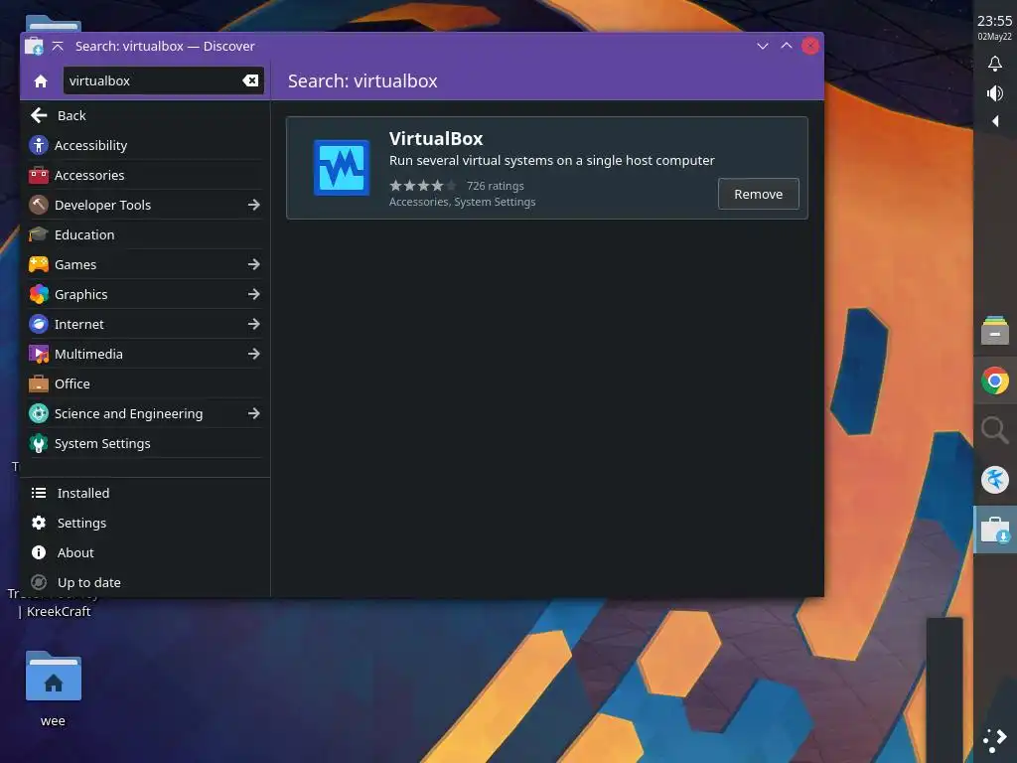
Task: Open Discover Settings page
Action: (145, 523)
